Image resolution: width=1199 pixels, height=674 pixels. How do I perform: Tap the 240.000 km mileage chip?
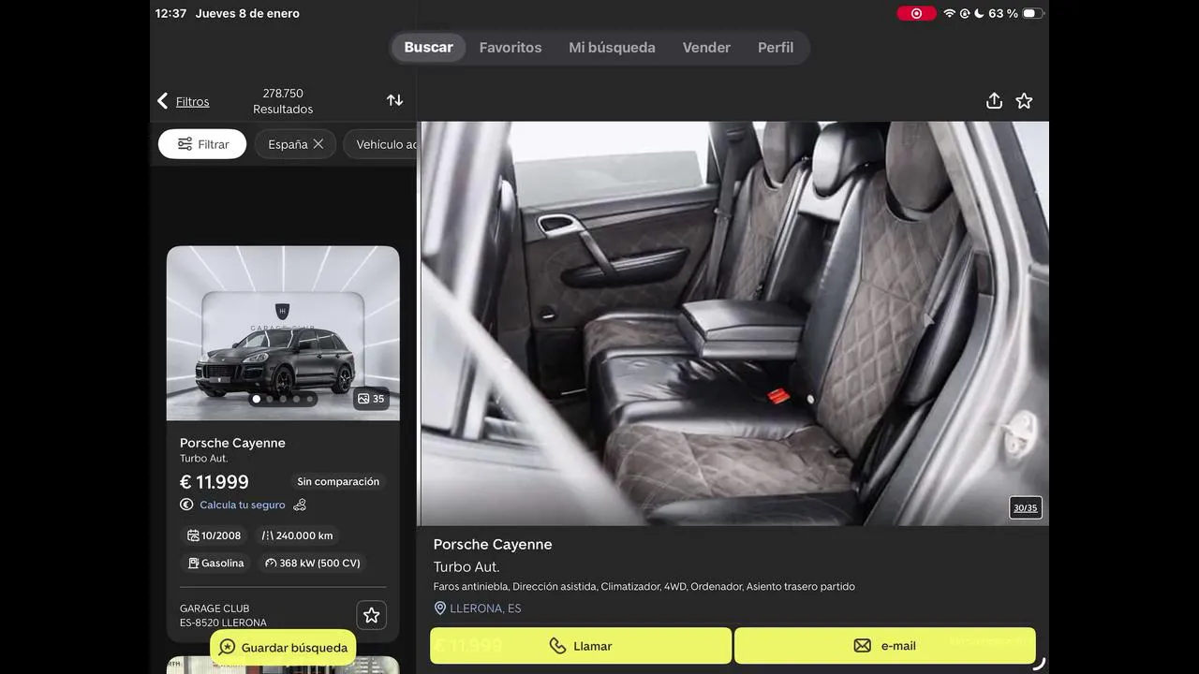(x=297, y=535)
